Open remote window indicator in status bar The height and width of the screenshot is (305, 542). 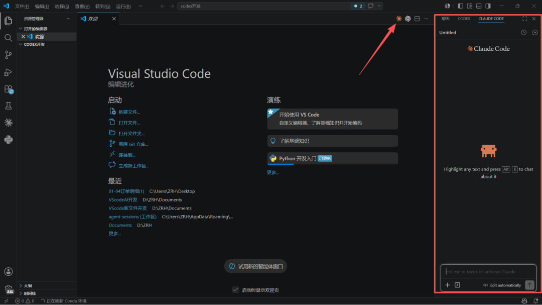pyautogui.click(x=6, y=301)
